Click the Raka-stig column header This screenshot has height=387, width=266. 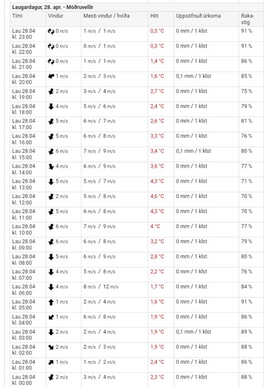pos(248,19)
